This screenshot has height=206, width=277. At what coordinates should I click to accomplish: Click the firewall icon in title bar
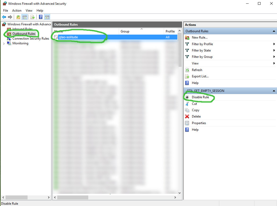coord(5,3)
